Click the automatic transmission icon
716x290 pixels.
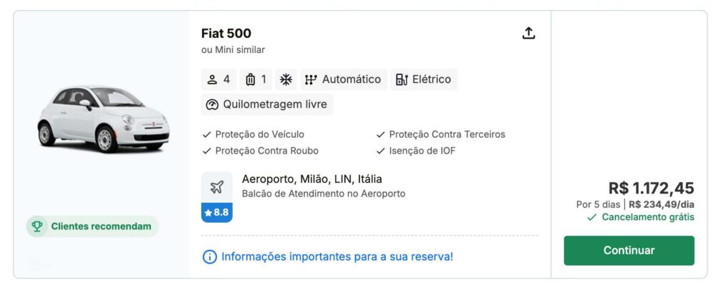pyautogui.click(x=311, y=79)
